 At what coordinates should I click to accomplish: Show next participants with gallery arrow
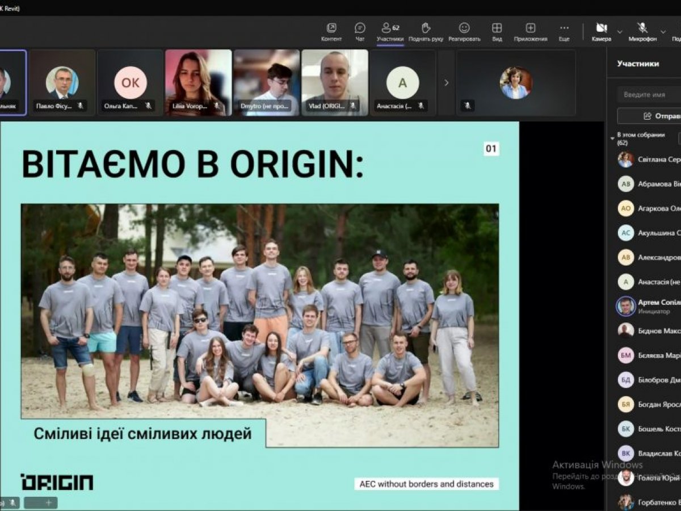tap(446, 83)
